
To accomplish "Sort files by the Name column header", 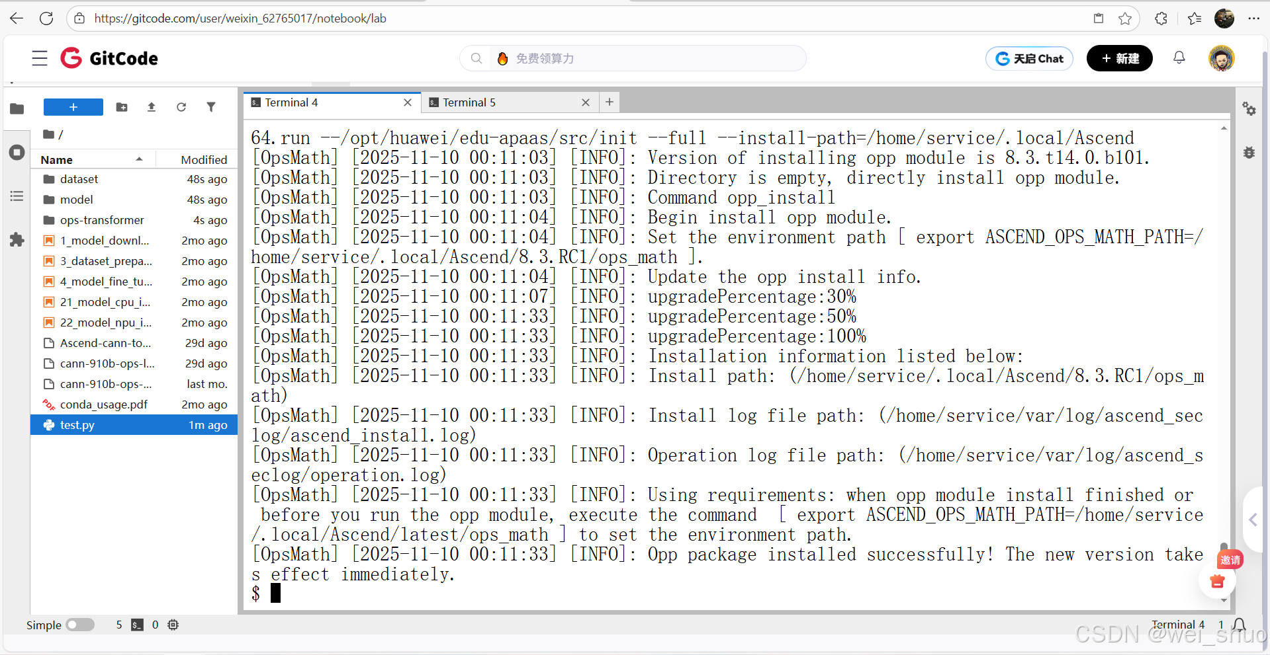I will coord(91,159).
